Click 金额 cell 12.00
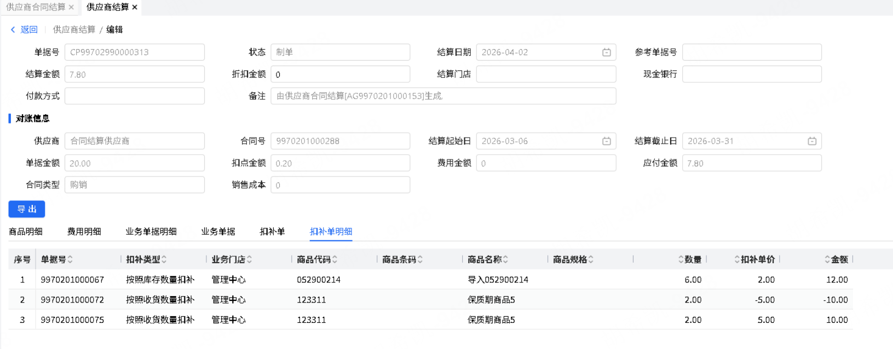Screen dimensions: 893x349 pos(837,280)
